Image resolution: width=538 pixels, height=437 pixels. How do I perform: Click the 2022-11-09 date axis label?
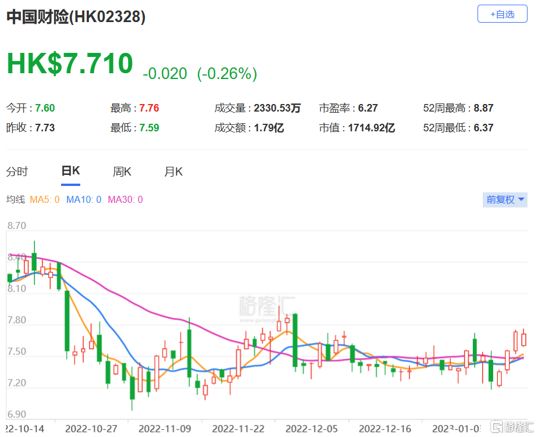point(165,428)
